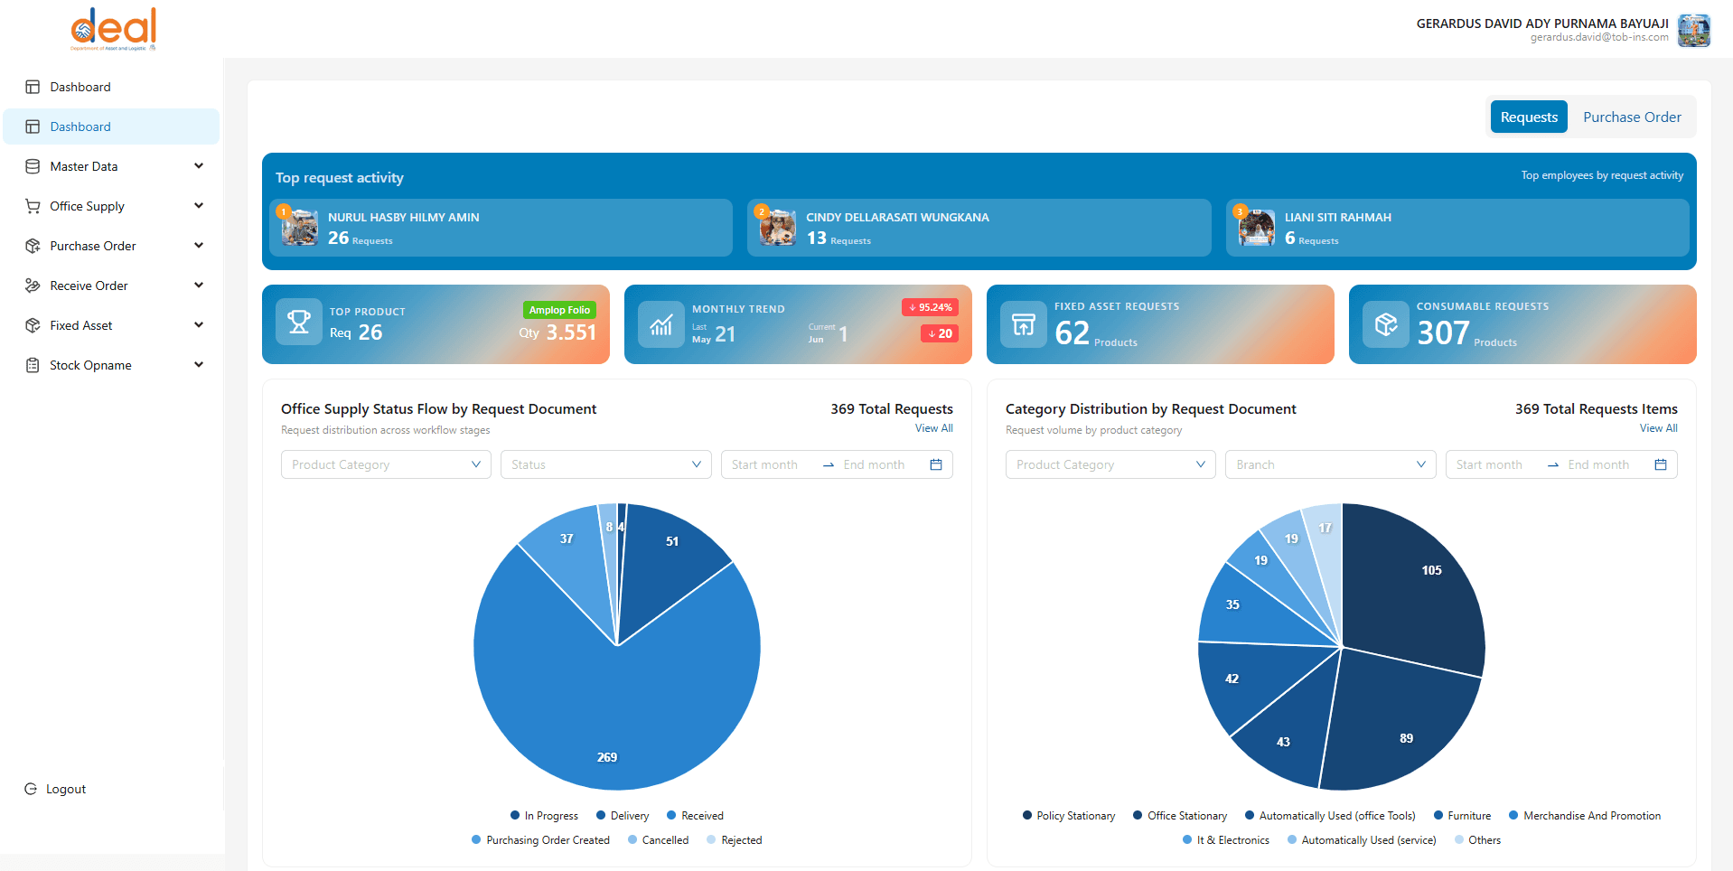
Task: Click the Master Data database icon
Action: [33, 166]
